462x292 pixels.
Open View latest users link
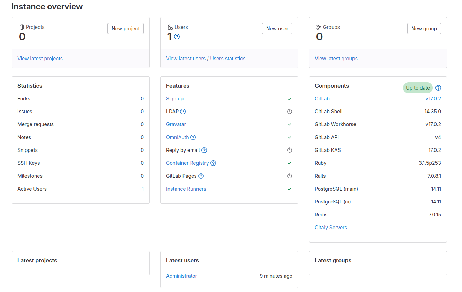(186, 59)
